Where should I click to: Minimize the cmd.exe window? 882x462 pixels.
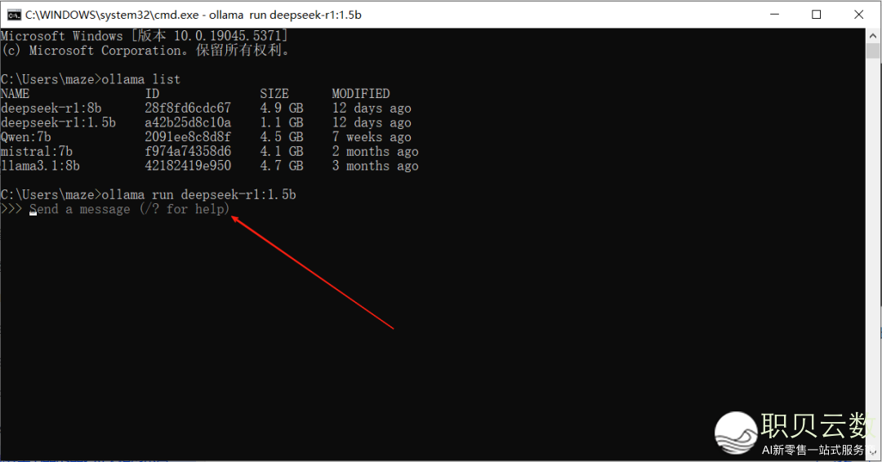(x=774, y=15)
